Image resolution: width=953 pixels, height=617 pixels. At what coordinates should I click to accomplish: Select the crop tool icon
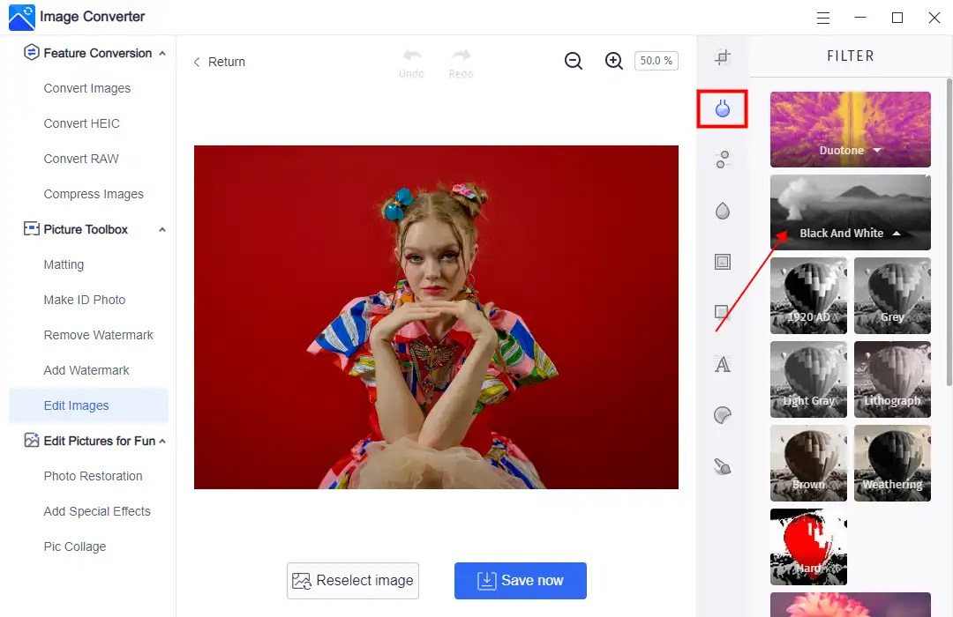pos(722,57)
